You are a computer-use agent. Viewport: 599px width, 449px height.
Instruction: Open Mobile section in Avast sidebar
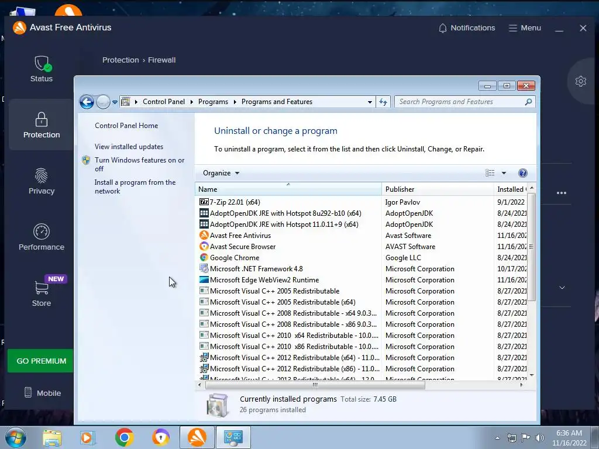[x=42, y=393]
